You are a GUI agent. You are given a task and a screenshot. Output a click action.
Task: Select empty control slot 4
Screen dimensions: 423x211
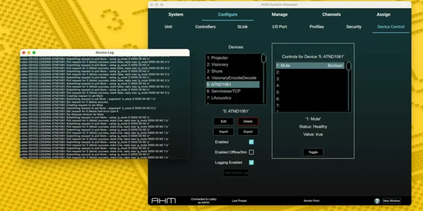click(310, 85)
